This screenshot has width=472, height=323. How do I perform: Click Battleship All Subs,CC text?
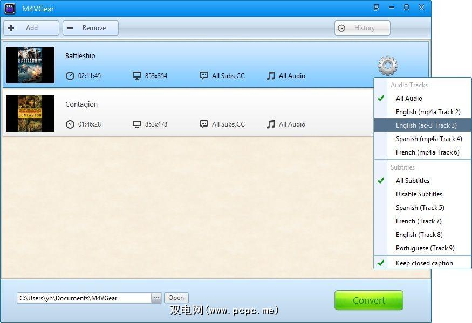[x=228, y=76]
